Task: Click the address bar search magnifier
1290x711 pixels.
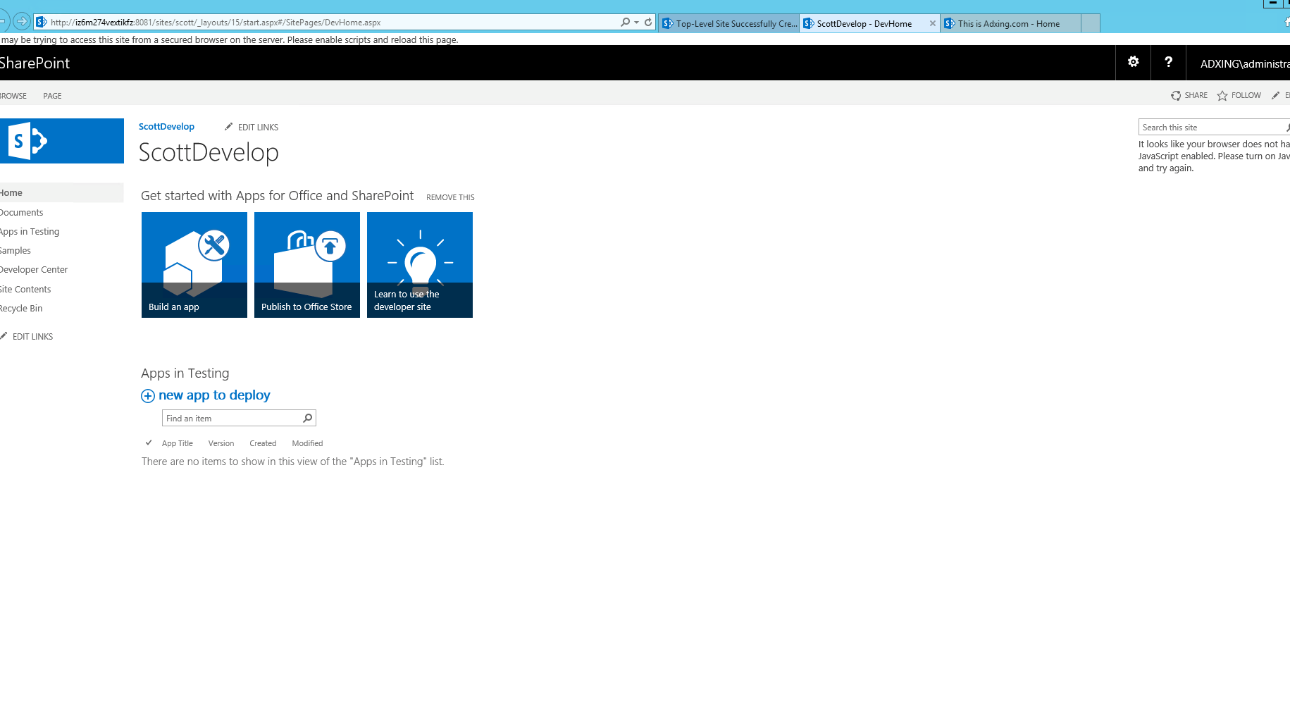Action: tap(625, 23)
